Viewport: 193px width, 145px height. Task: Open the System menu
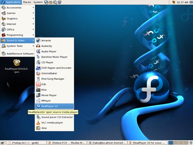pos(38,2)
